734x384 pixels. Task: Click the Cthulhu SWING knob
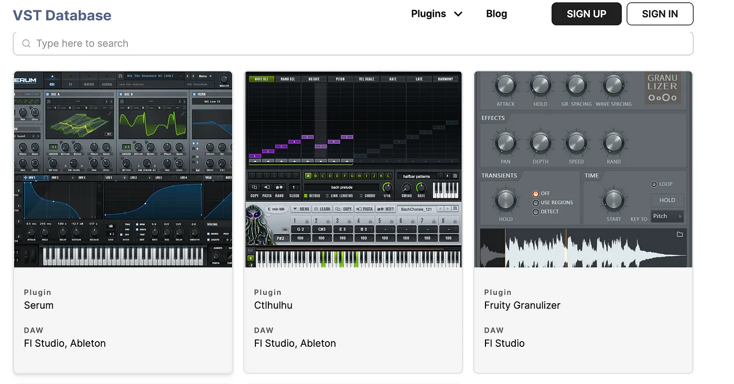click(x=406, y=187)
